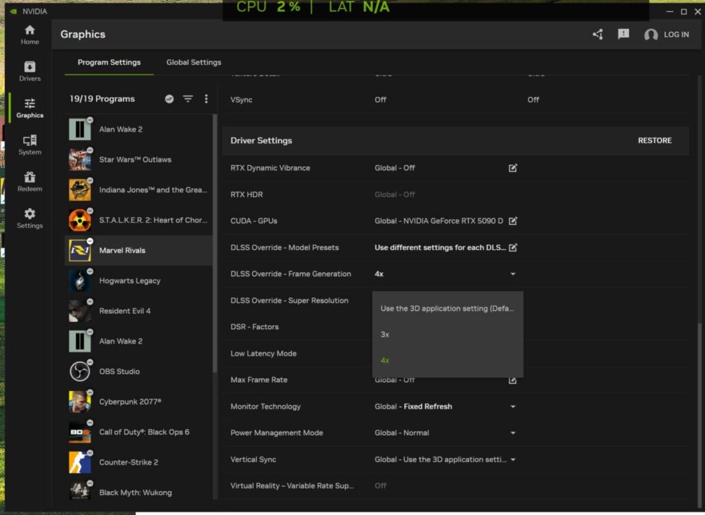Image resolution: width=705 pixels, height=515 pixels.
Task: Open the Drivers section in sidebar
Action: tap(30, 71)
